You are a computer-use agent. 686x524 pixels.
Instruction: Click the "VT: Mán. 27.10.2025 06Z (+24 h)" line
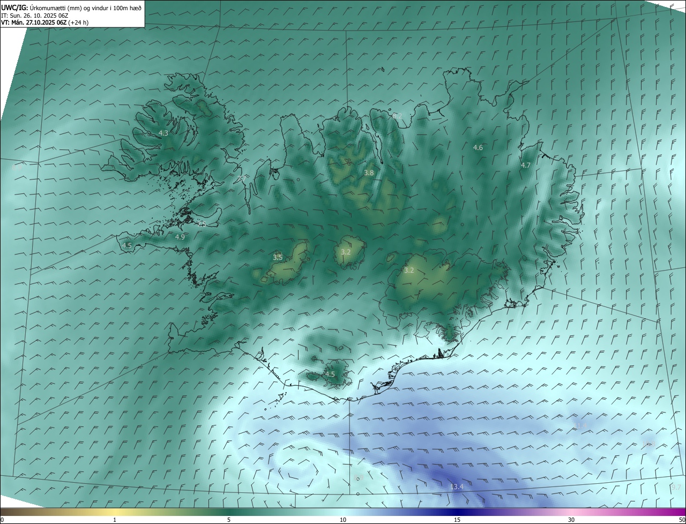45,23
